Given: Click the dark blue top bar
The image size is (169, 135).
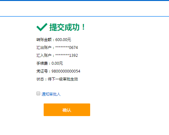Looking at the screenshot, I should click(x=84, y=0).
